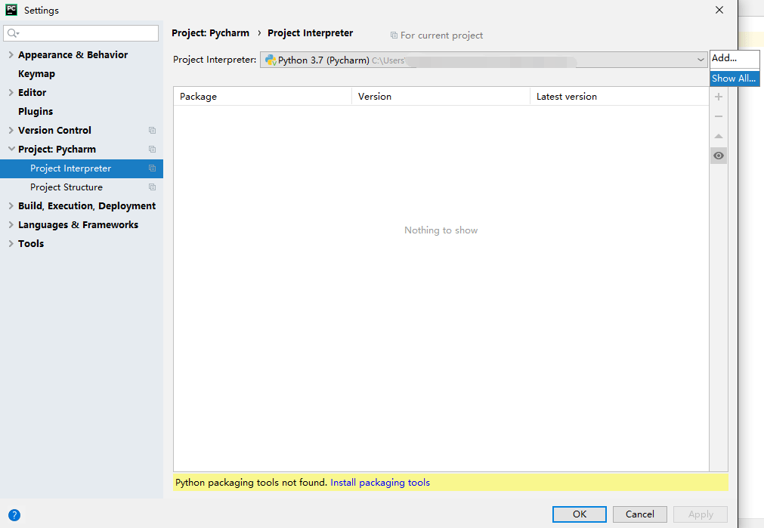The height and width of the screenshot is (528, 764).
Task: Select Project Structure in sidebar
Action: point(67,187)
